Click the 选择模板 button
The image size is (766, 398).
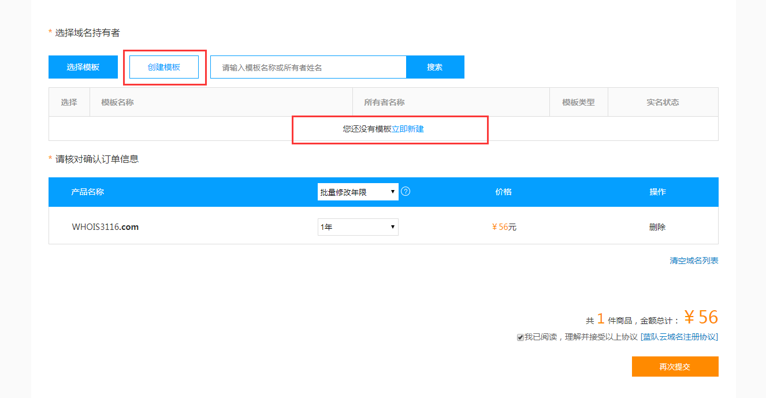point(83,66)
